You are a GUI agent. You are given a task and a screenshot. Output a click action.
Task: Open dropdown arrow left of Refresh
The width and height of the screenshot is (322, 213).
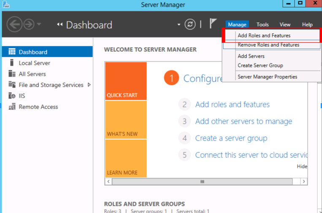point(179,24)
